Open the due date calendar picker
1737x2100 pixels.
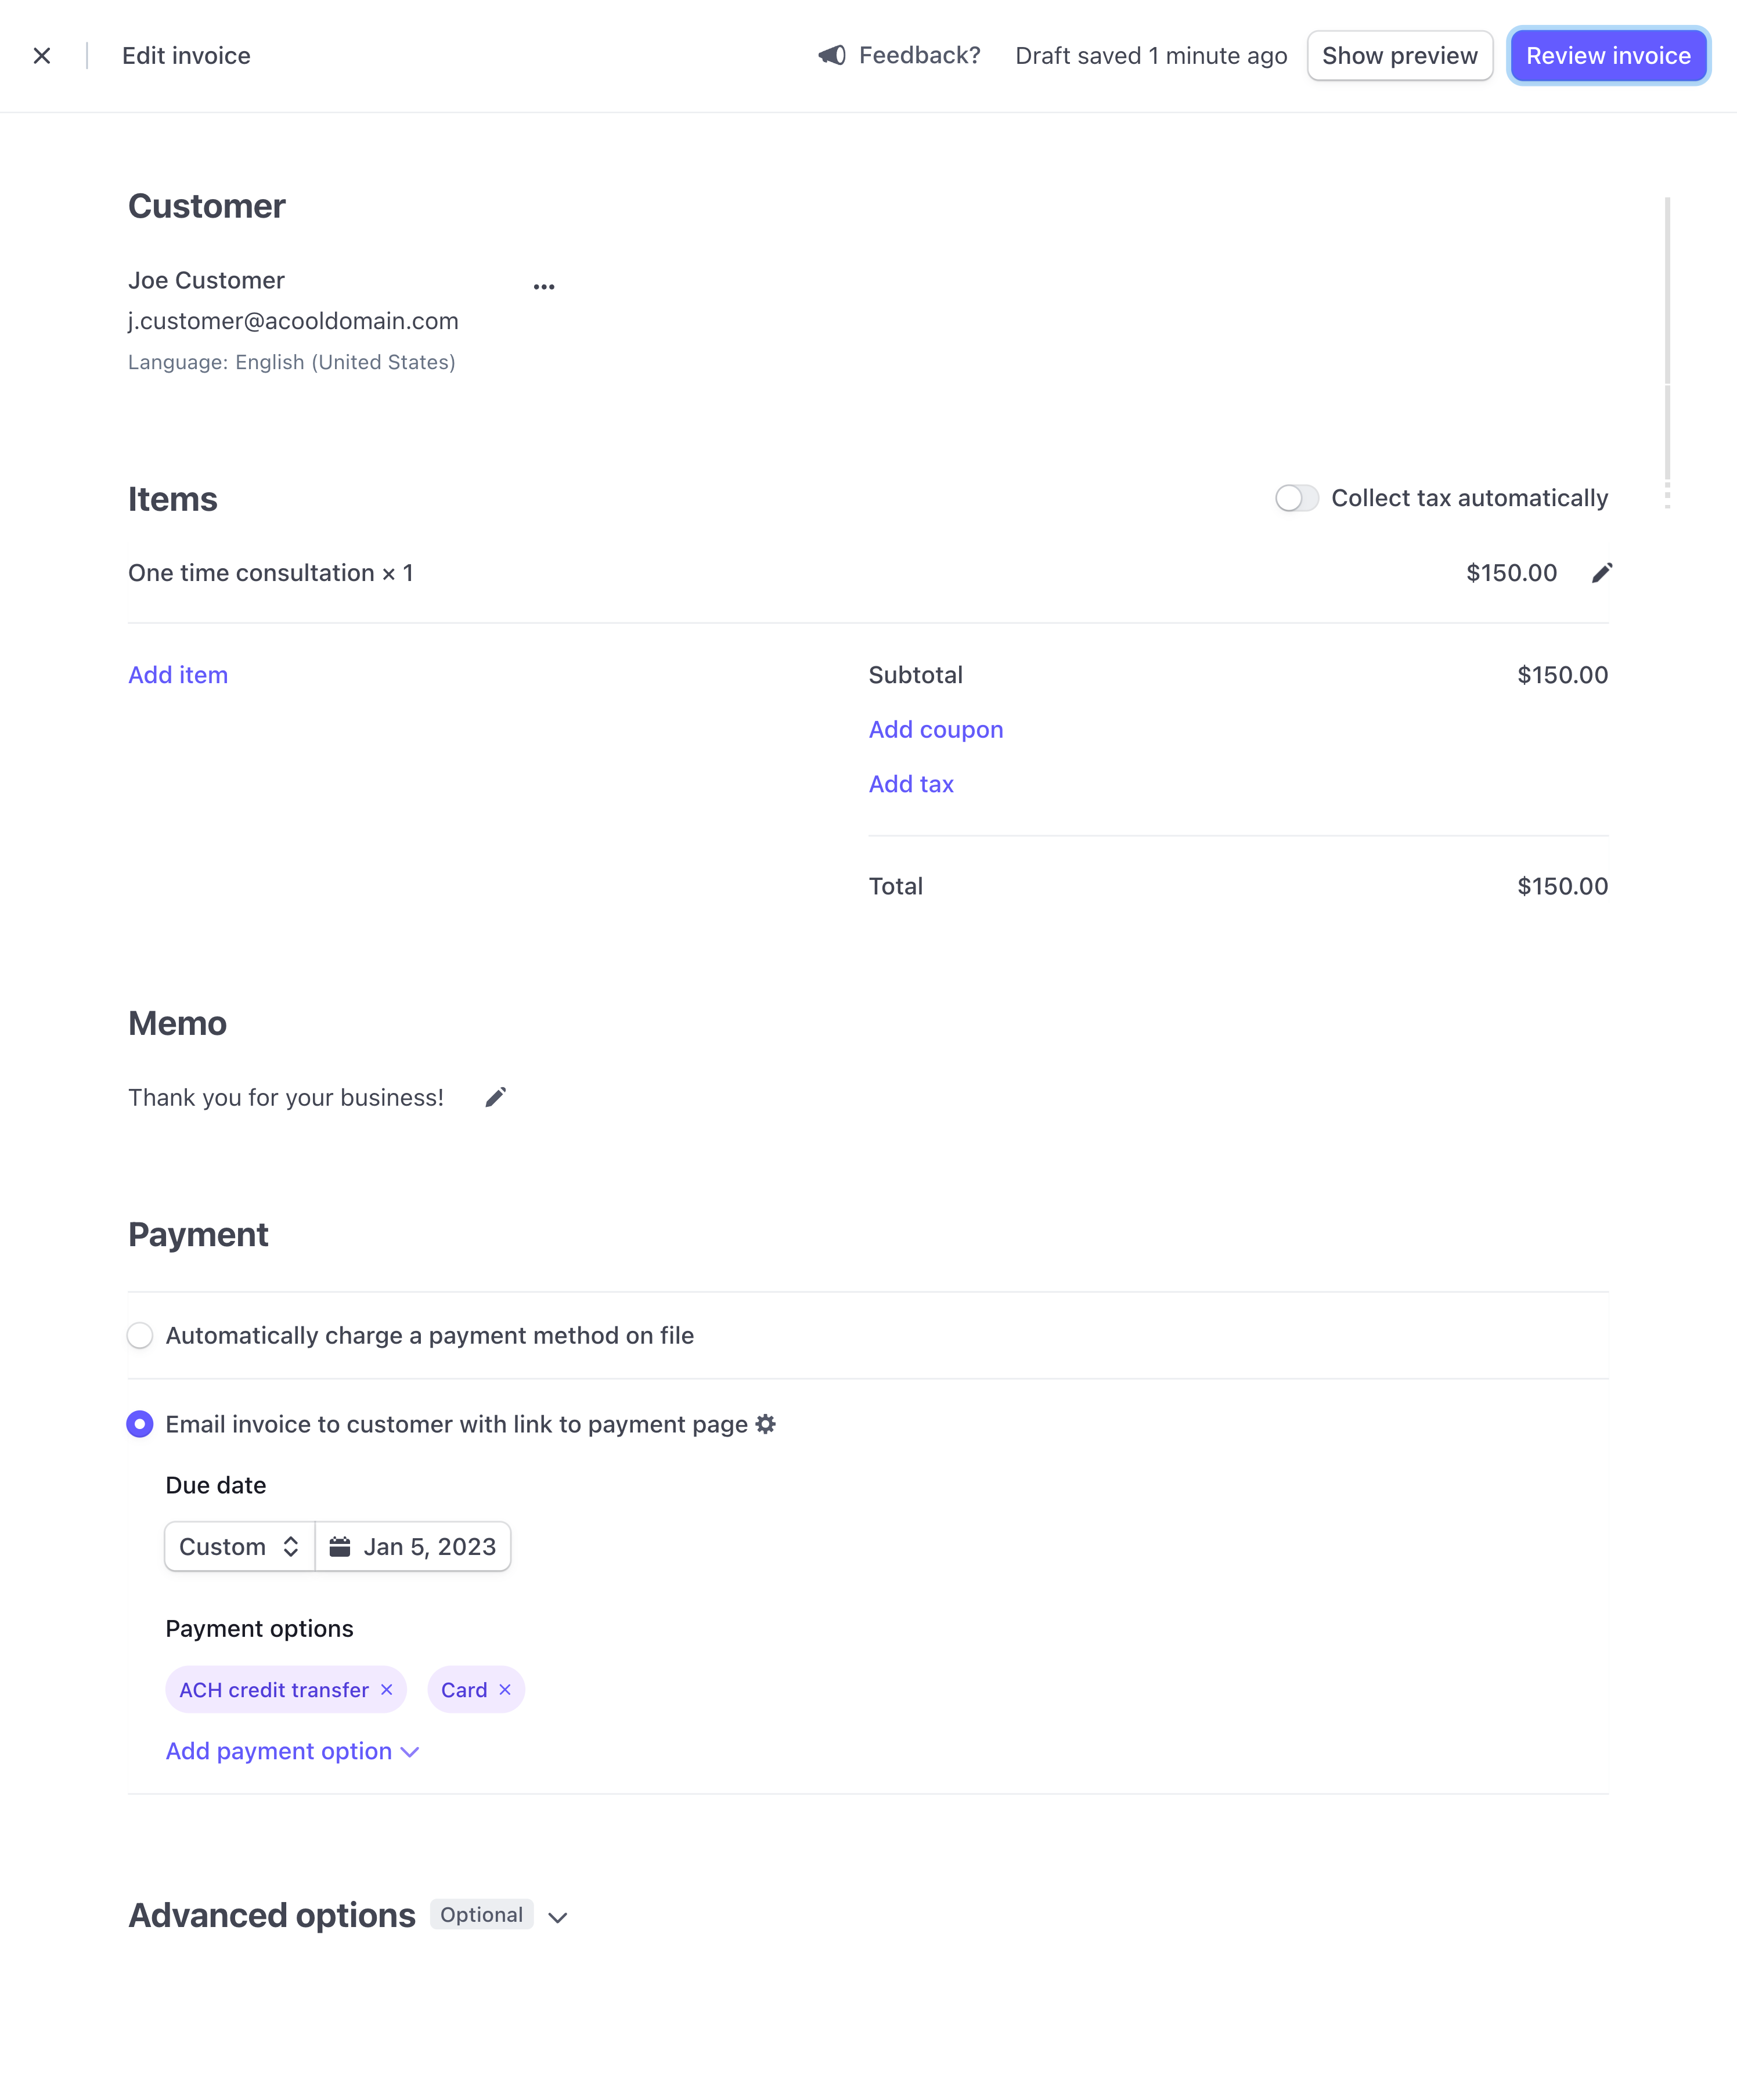click(413, 1546)
